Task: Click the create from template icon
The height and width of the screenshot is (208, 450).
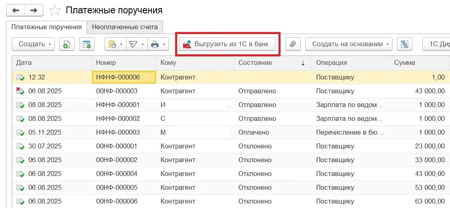Action: click(x=86, y=44)
